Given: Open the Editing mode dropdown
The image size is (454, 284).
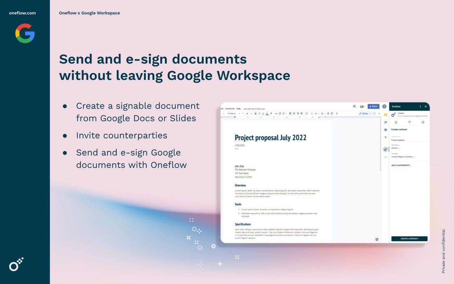Looking at the screenshot, I should (x=367, y=114).
